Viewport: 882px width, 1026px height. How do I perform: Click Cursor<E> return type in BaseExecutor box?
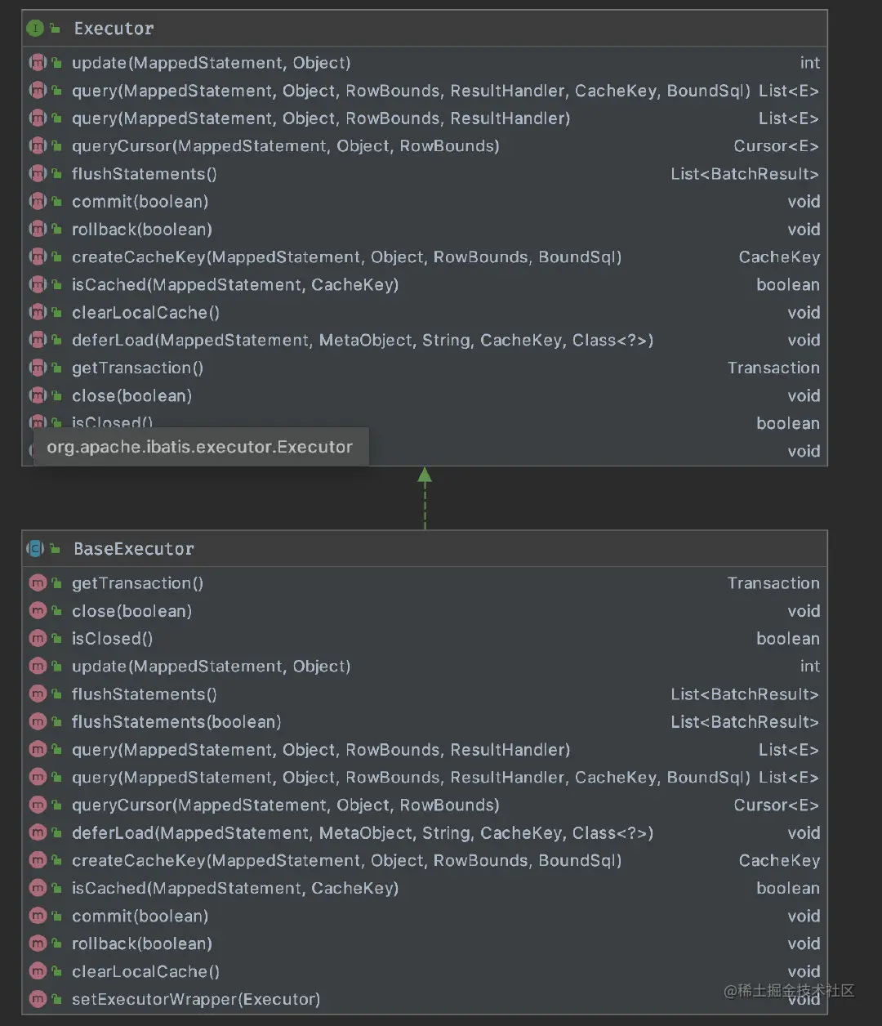pos(777,805)
